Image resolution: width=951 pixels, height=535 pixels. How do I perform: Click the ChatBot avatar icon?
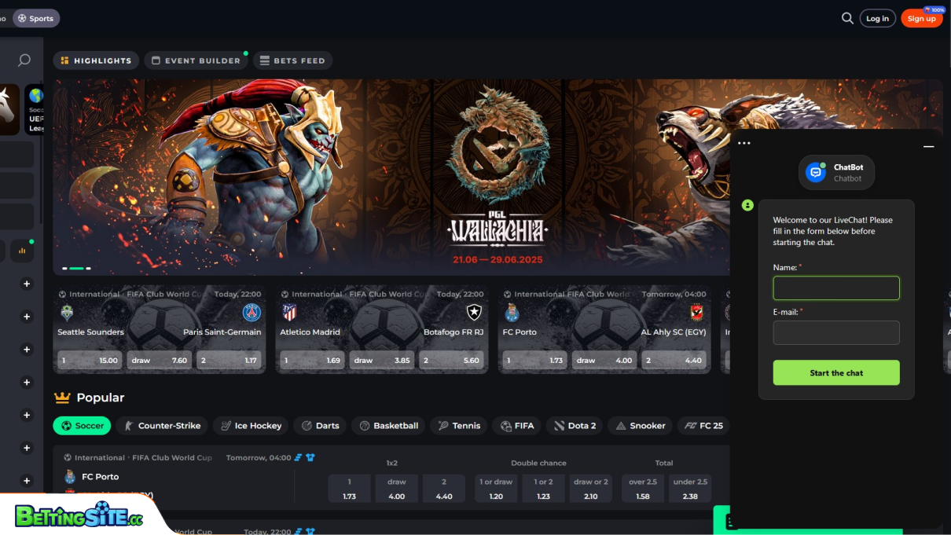pos(816,173)
